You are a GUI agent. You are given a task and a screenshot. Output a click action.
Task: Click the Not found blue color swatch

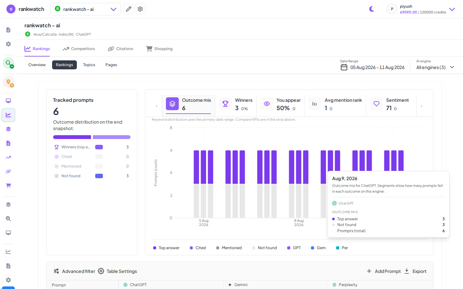click(x=99, y=176)
